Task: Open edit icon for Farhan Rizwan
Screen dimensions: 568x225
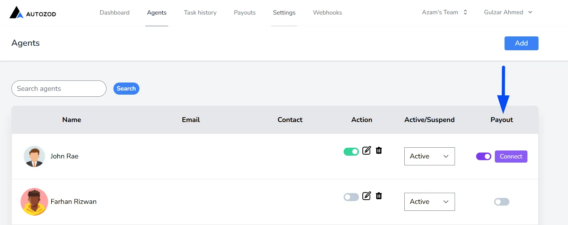Action: coord(367,196)
